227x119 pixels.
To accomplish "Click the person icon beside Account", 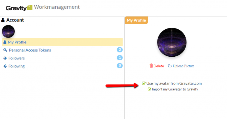I will tap(3, 20).
